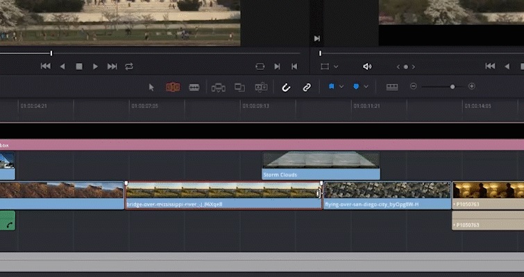Open timeline view options icon
Screen dimensions: 524x277
(392, 87)
